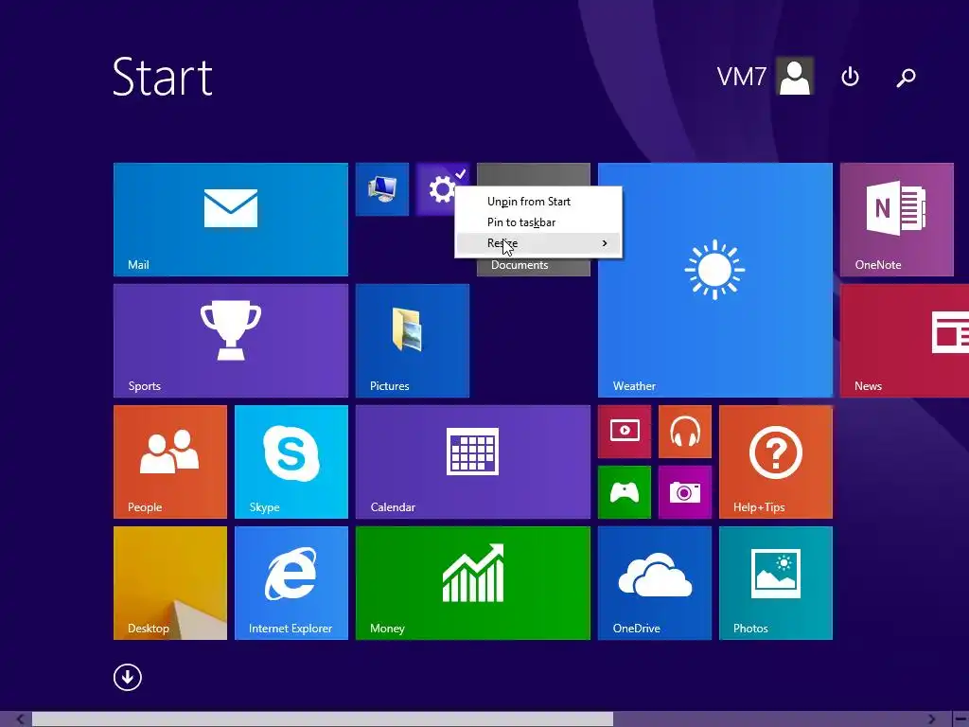Open the Calendar tile
This screenshot has height=727, width=969.
tap(473, 462)
